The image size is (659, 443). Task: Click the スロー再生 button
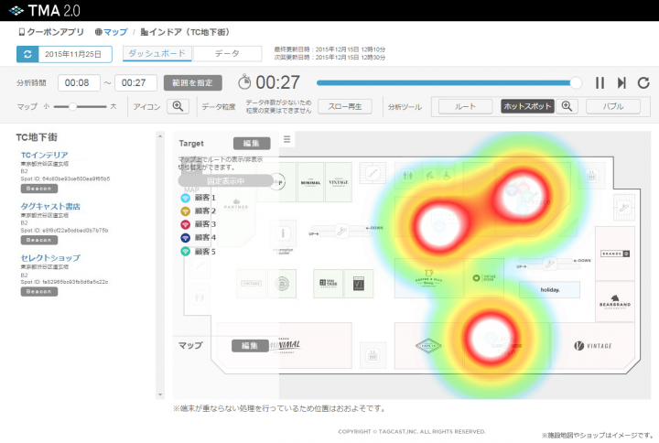coord(345,106)
